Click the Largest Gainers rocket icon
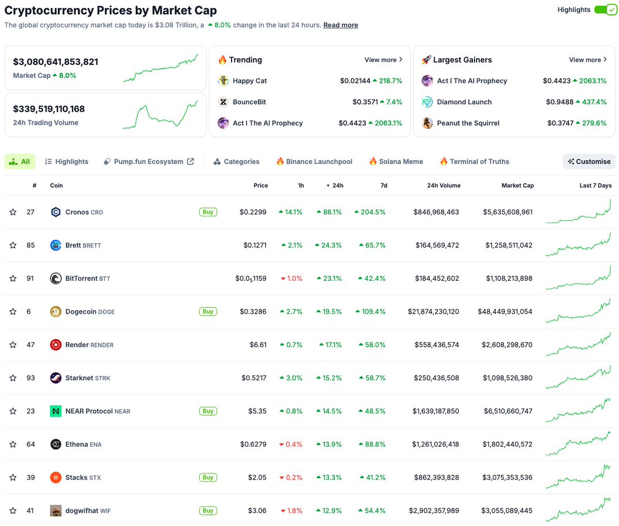 click(x=426, y=60)
